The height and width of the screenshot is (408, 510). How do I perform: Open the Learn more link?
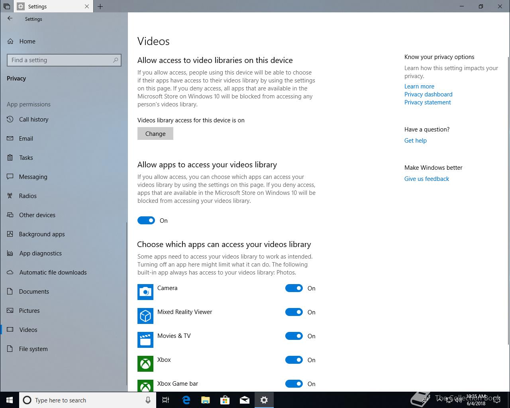click(x=419, y=86)
